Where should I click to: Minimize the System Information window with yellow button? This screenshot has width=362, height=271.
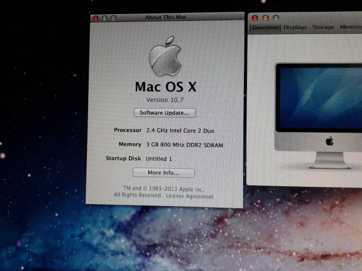point(265,18)
